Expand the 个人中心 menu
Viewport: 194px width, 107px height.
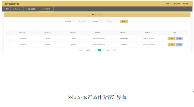pyautogui.click(x=17, y=9)
